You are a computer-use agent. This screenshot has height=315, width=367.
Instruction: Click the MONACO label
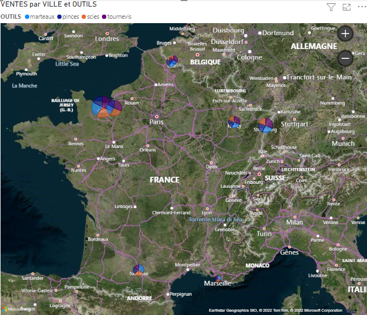[x=257, y=265]
